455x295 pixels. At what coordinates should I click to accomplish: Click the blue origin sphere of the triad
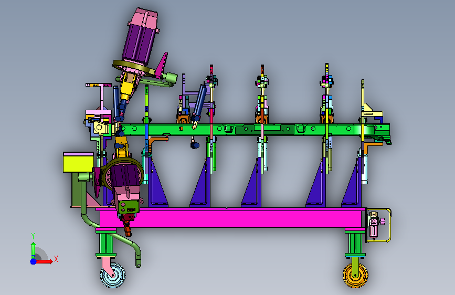pos(33,261)
